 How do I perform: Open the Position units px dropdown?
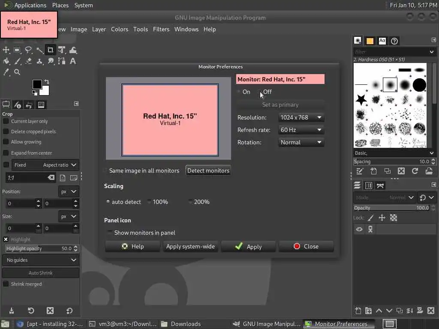tap(69, 191)
